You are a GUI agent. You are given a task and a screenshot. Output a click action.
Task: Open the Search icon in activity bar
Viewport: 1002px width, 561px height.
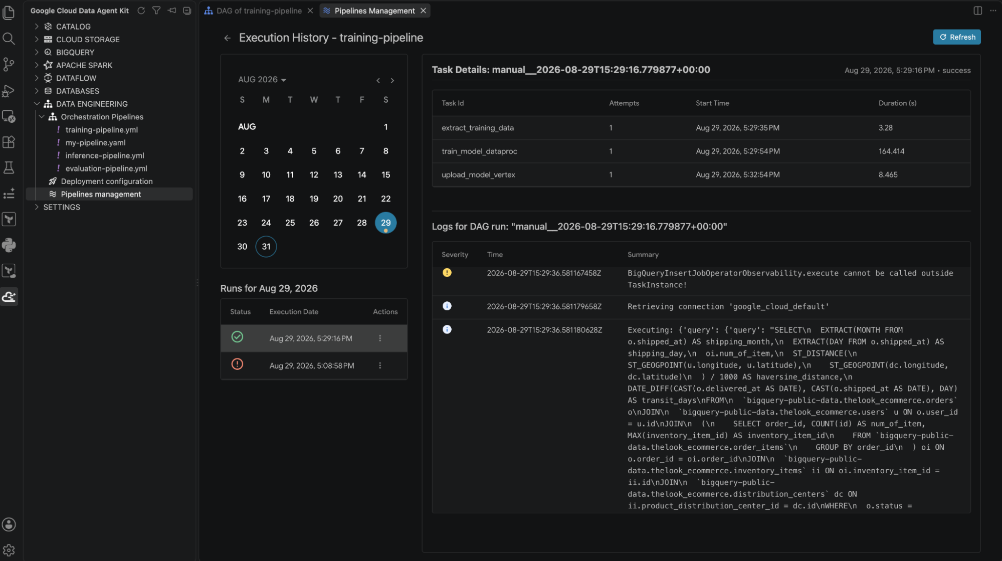pyautogui.click(x=9, y=39)
